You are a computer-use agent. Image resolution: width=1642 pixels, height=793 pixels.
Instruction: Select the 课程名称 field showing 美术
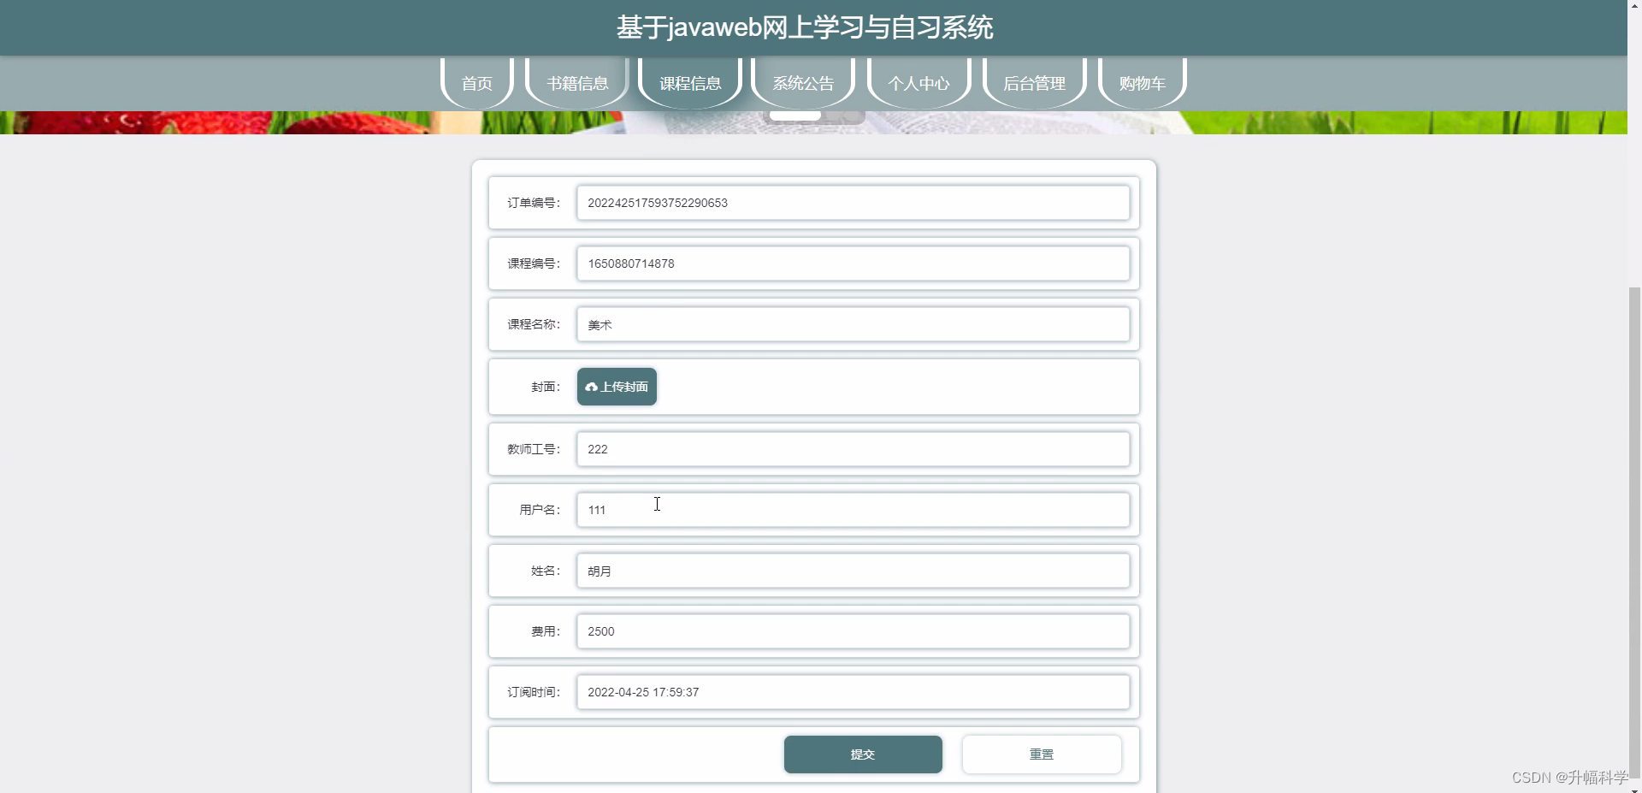click(x=853, y=324)
